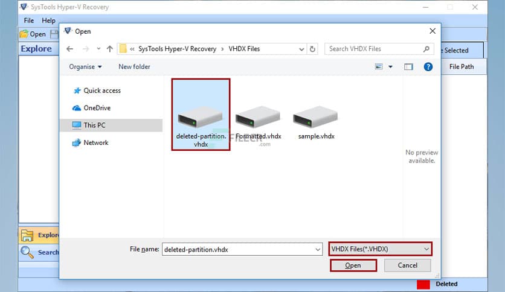505x292 pixels.
Task: Open the Help menu in main window
Action: pyautogui.click(x=48, y=21)
